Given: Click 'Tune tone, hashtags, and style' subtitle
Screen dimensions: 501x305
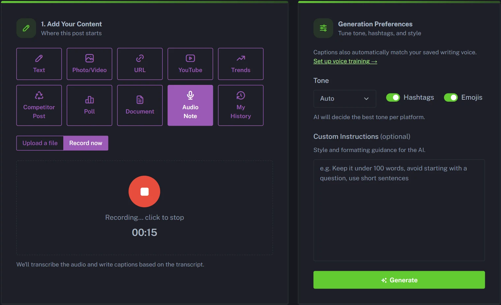Looking at the screenshot, I should point(380,33).
